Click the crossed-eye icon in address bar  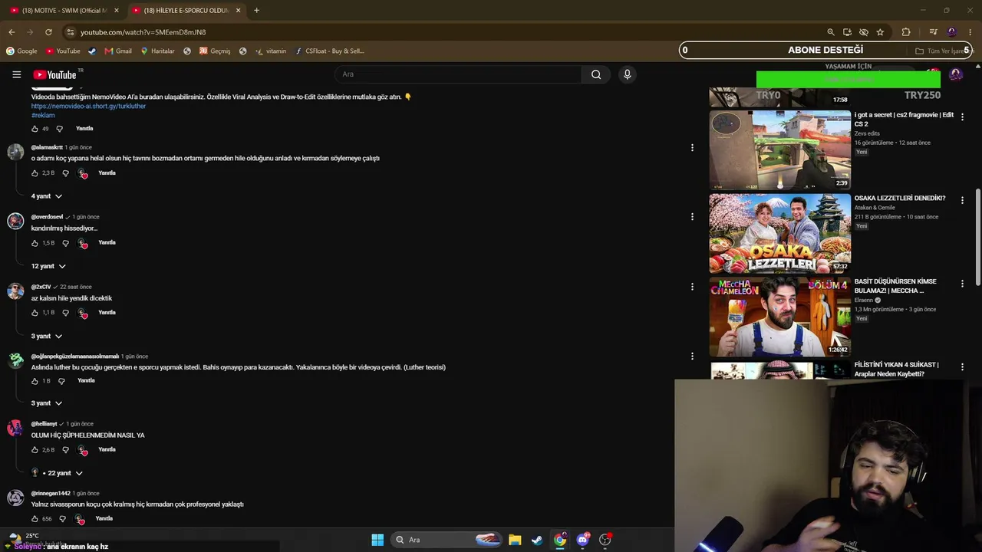[864, 32]
